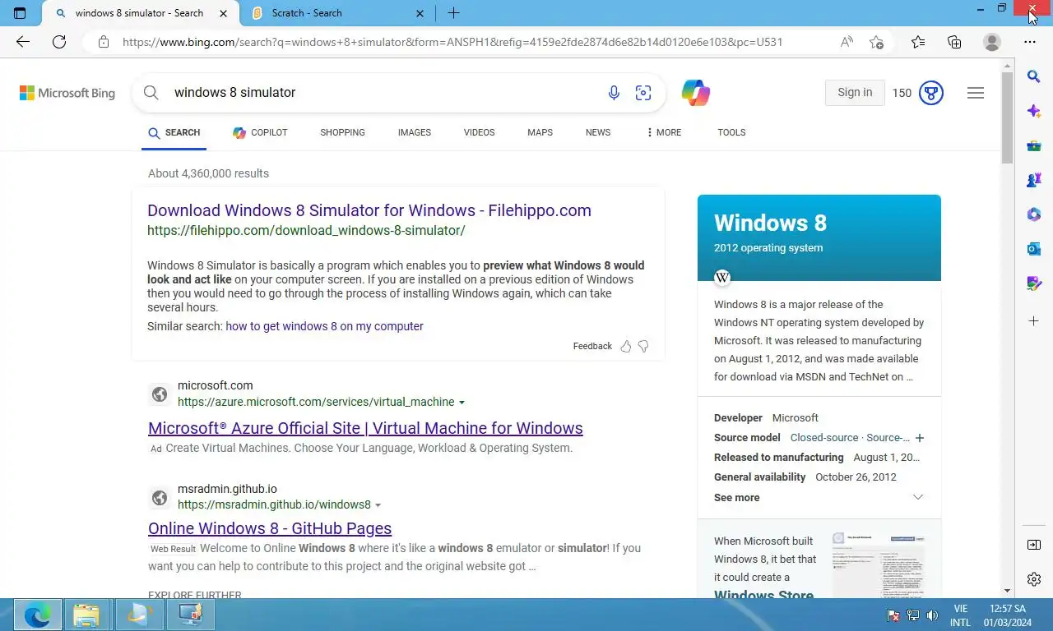Open the Favorites list
The height and width of the screenshot is (631, 1053).
point(918,42)
